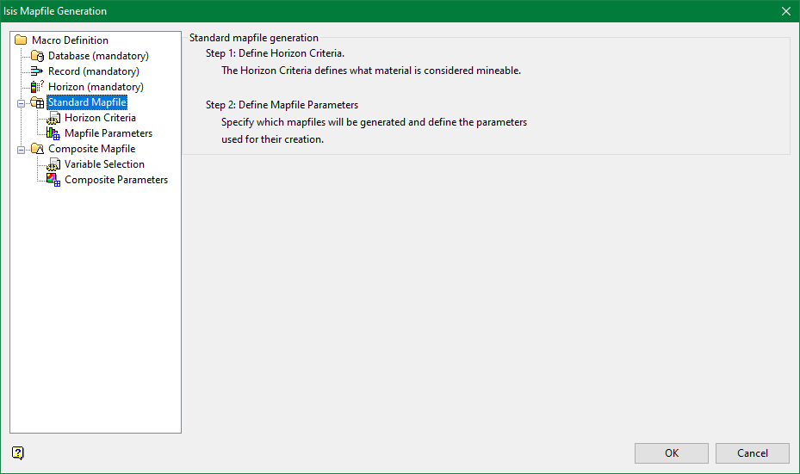Click the Cancel button
This screenshot has height=474, width=800.
pos(752,453)
